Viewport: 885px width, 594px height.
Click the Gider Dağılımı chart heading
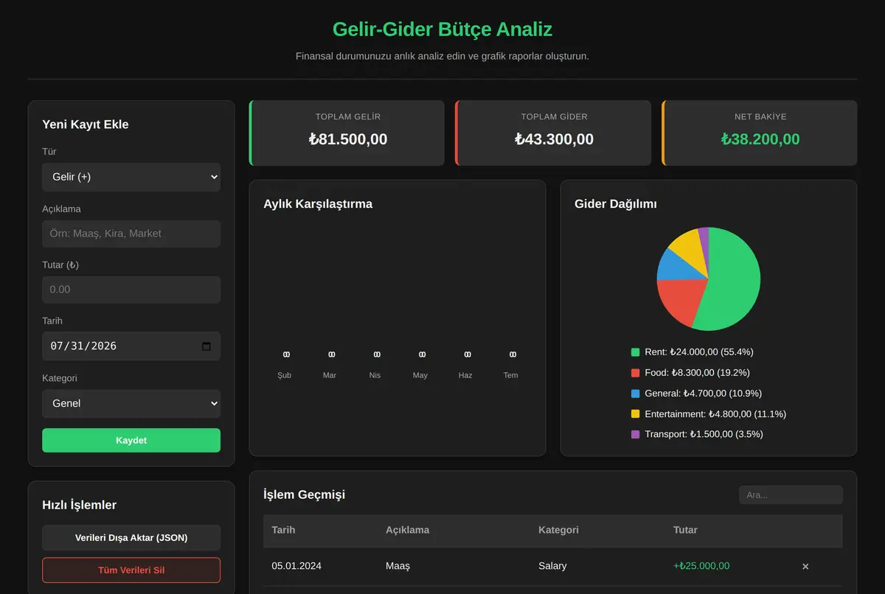(x=616, y=204)
